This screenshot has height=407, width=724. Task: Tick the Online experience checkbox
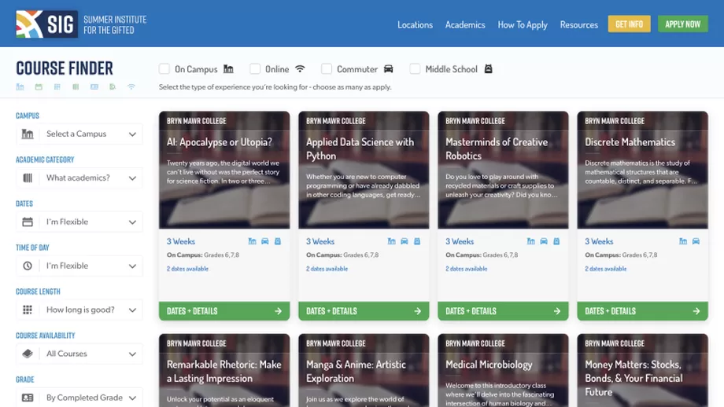(x=255, y=69)
